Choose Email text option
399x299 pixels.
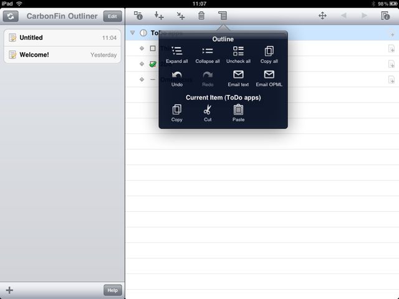pyautogui.click(x=238, y=79)
